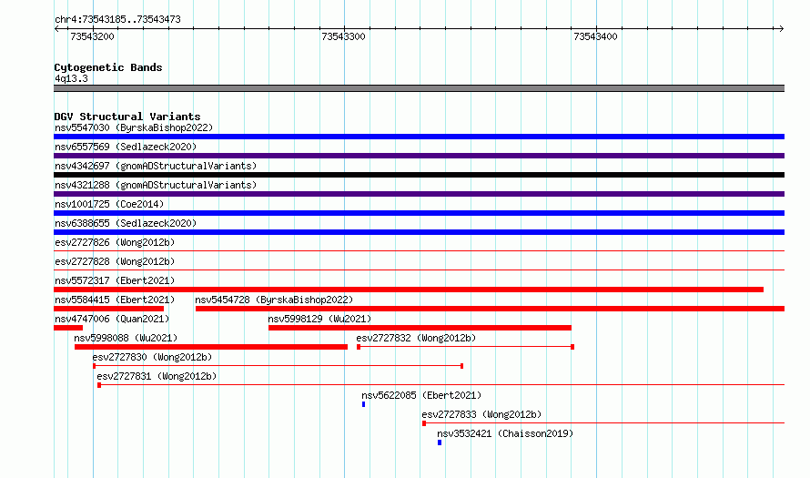Open the nsv6388655 (Sedlazeck2020) label
The image size is (810, 478).
tap(126, 223)
